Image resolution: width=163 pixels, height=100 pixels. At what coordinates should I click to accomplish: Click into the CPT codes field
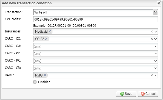pyautogui.click(x=95, y=19)
